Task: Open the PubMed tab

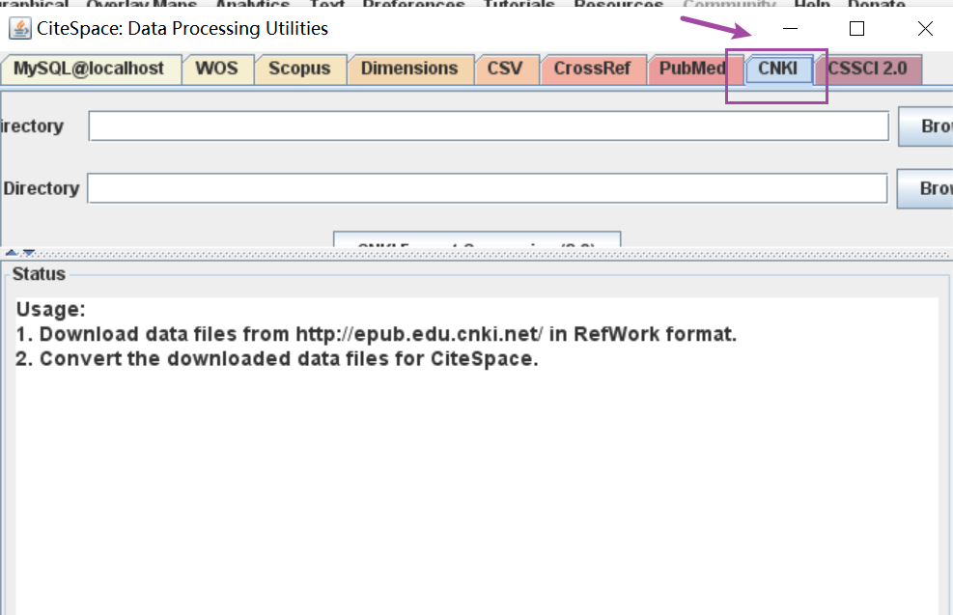Action: (x=693, y=69)
